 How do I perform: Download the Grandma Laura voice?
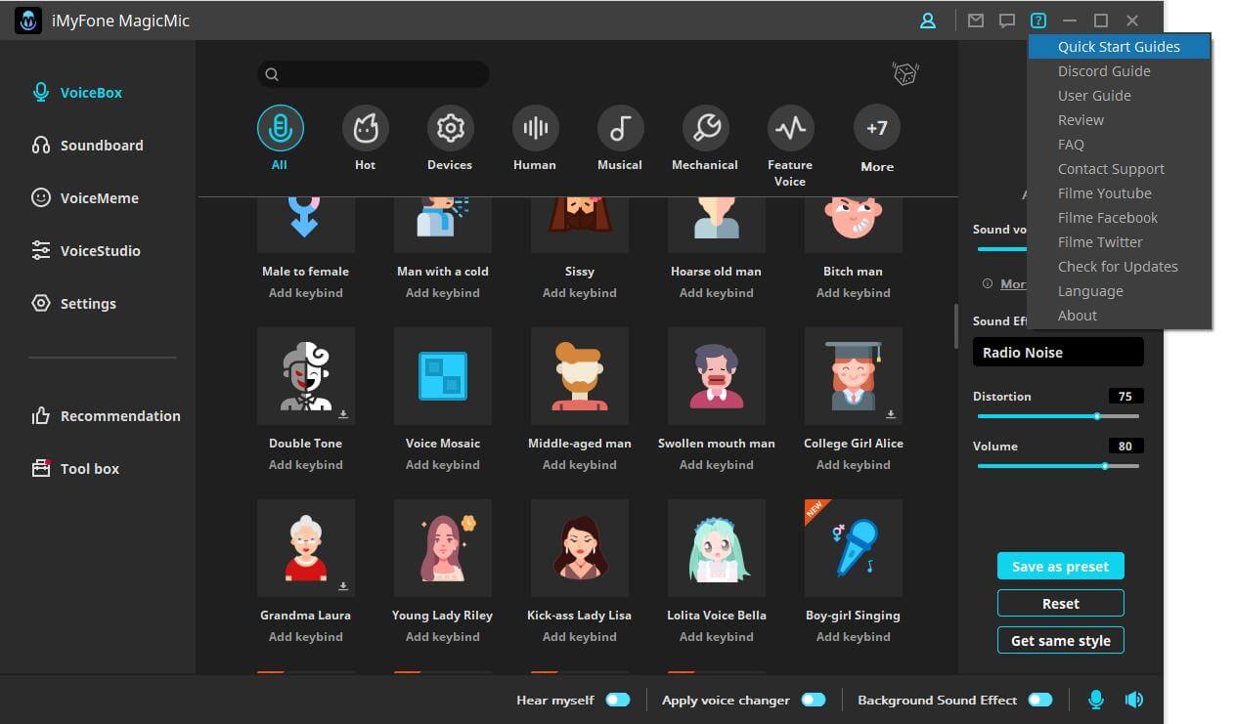click(343, 586)
